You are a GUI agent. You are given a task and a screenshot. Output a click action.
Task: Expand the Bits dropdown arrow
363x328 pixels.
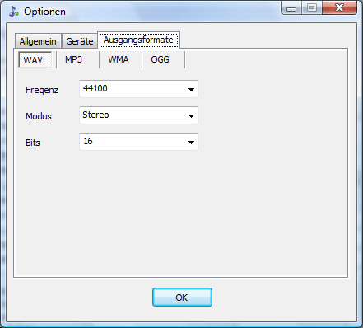(x=191, y=142)
